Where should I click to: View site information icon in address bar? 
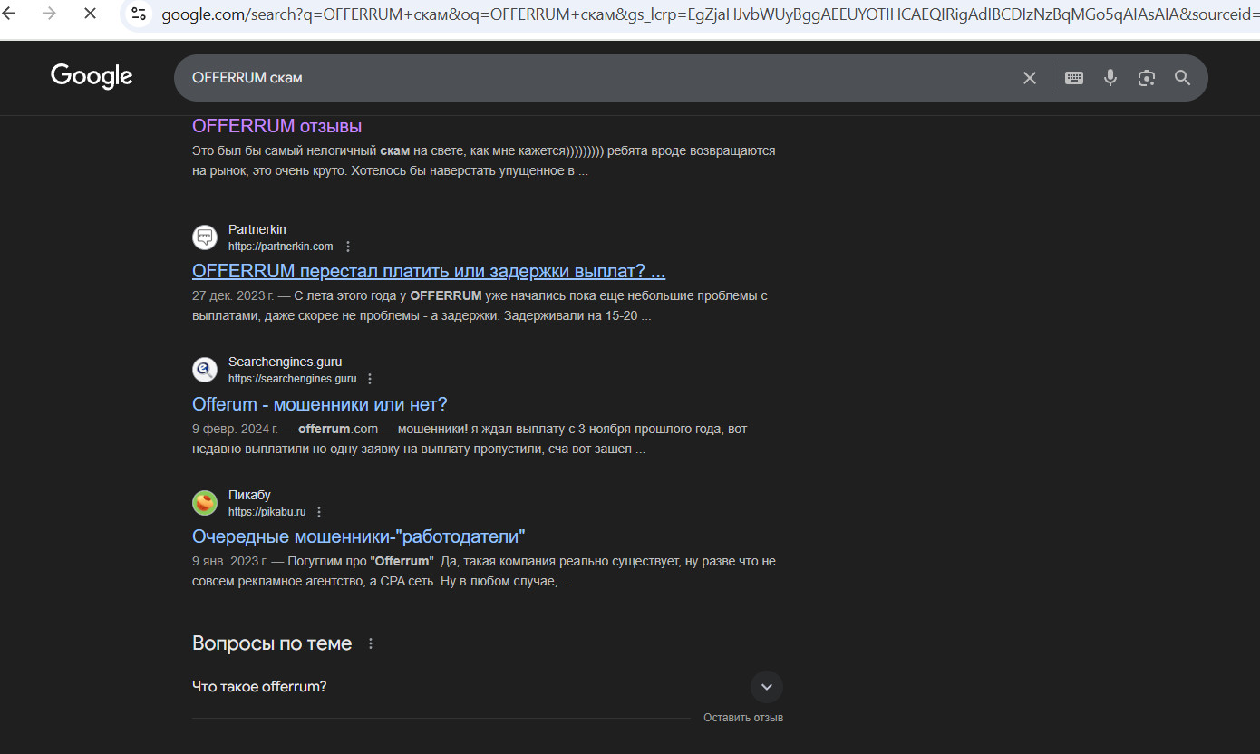139,14
